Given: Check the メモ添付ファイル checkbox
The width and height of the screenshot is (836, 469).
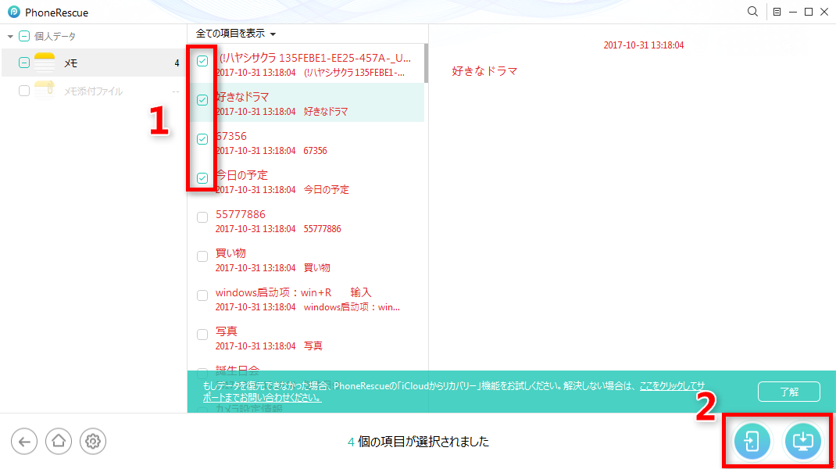Looking at the screenshot, I should 24,91.
